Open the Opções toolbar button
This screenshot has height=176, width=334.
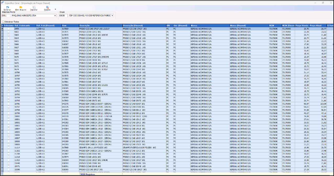(47, 8)
